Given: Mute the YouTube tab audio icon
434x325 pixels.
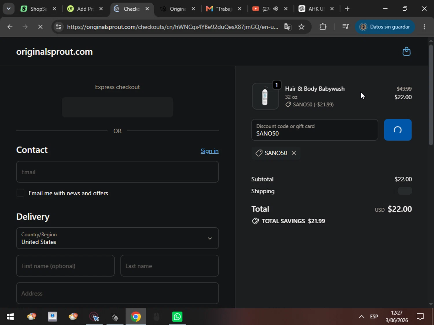Looking at the screenshot, I should [x=275, y=9].
